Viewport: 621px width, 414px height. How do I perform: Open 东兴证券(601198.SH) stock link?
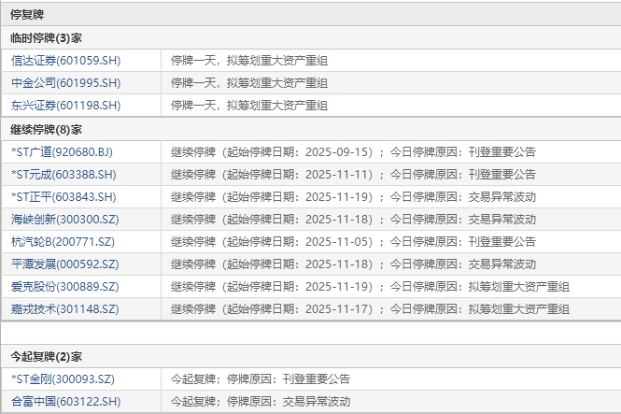pyautogui.click(x=65, y=106)
